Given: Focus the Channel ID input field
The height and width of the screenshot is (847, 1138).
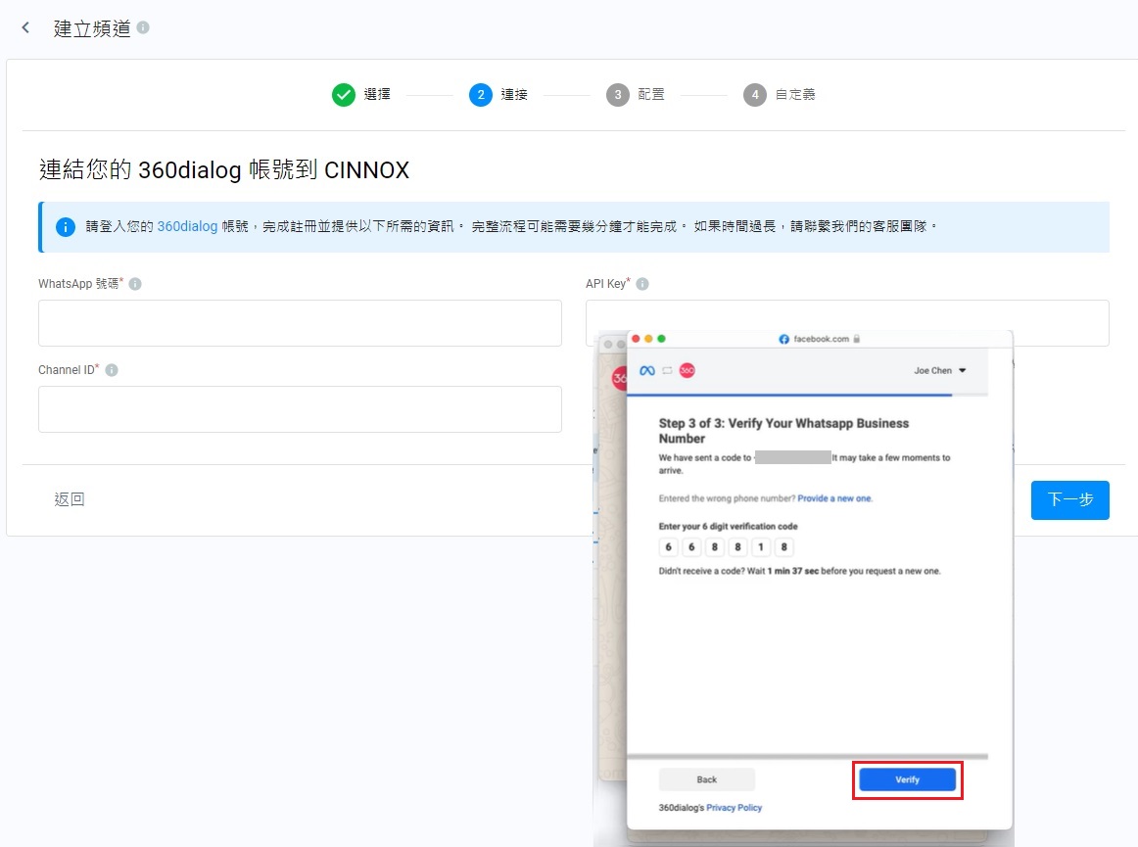Looking at the screenshot, I should (300, 409).
